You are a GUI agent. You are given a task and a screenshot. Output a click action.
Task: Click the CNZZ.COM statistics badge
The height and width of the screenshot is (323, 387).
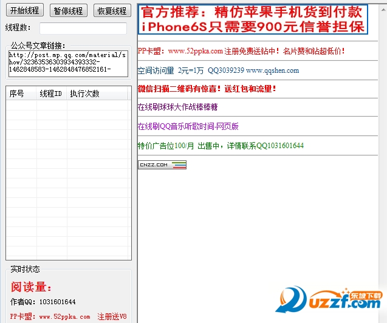[162, 165]
